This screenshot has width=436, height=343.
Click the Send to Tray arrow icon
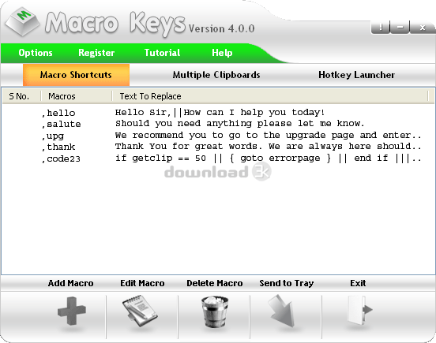click(281, 311)
